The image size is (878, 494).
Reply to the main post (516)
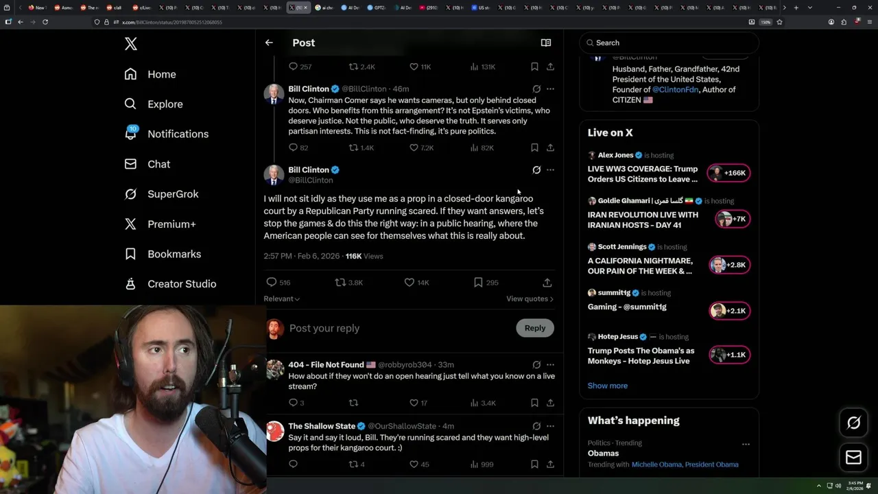point(278,282)
